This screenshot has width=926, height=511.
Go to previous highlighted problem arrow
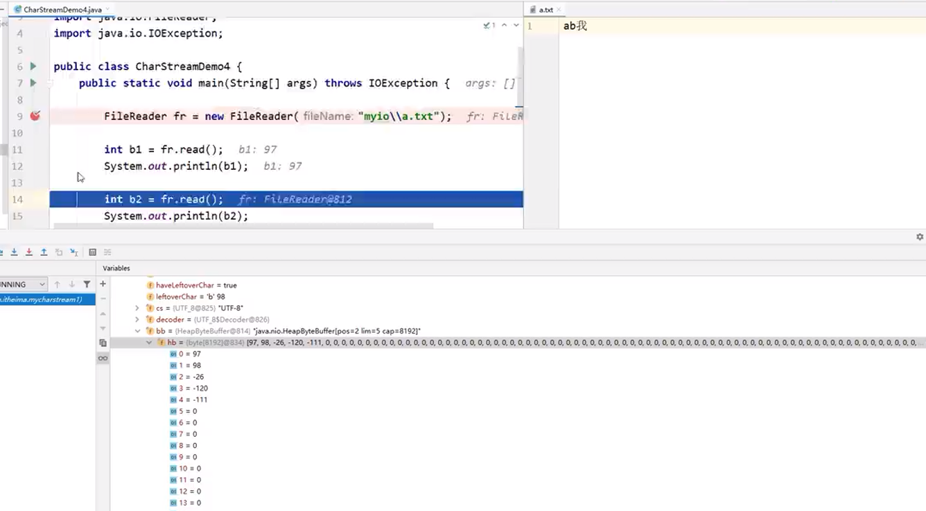tap(505, 25)
